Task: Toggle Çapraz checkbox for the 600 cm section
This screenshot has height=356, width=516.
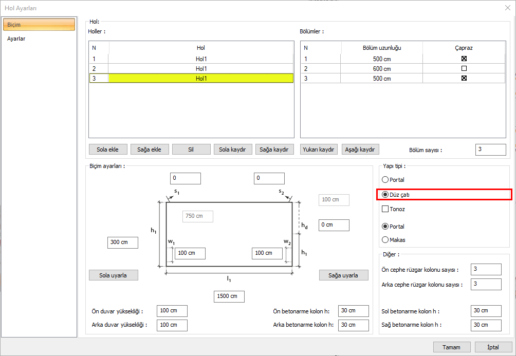Action: click(464, 68)
